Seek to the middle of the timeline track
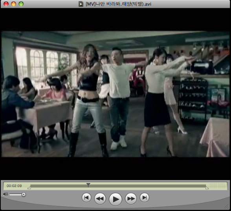 click(x=118, y=186)
